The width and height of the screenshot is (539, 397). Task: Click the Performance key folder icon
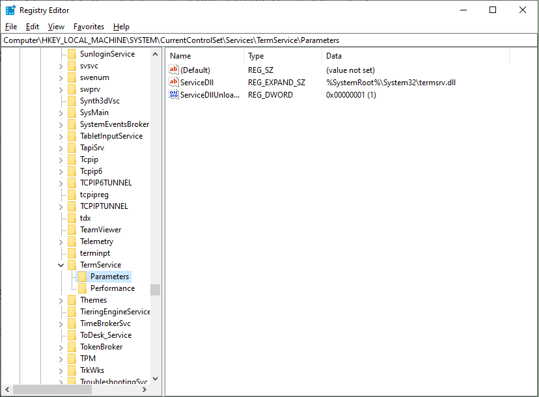(83, 288)
